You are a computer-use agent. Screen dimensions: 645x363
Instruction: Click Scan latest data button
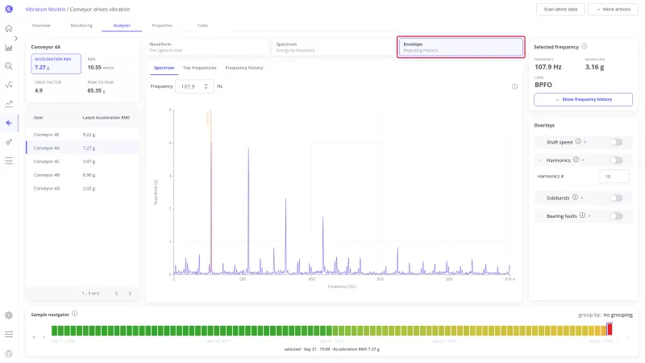point(560,9)
